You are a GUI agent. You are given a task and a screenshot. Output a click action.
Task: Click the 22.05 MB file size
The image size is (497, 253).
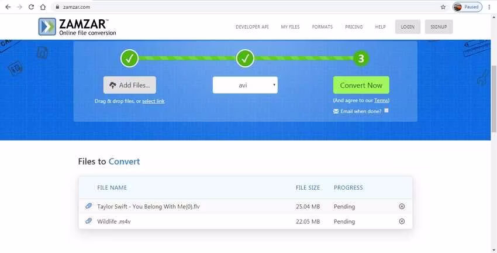click(308, 221)
